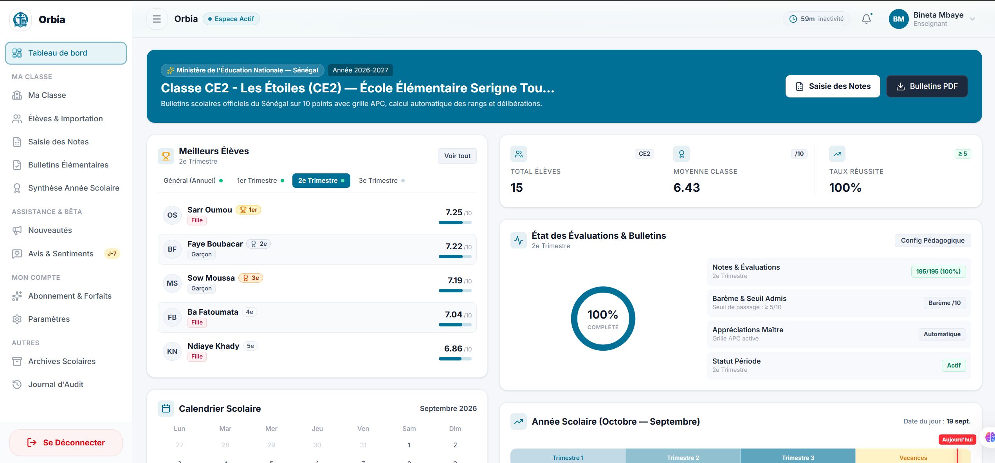Click Trimestre 2 segment in year timeline
995x463 pixels.
click(x=683, y=457)
